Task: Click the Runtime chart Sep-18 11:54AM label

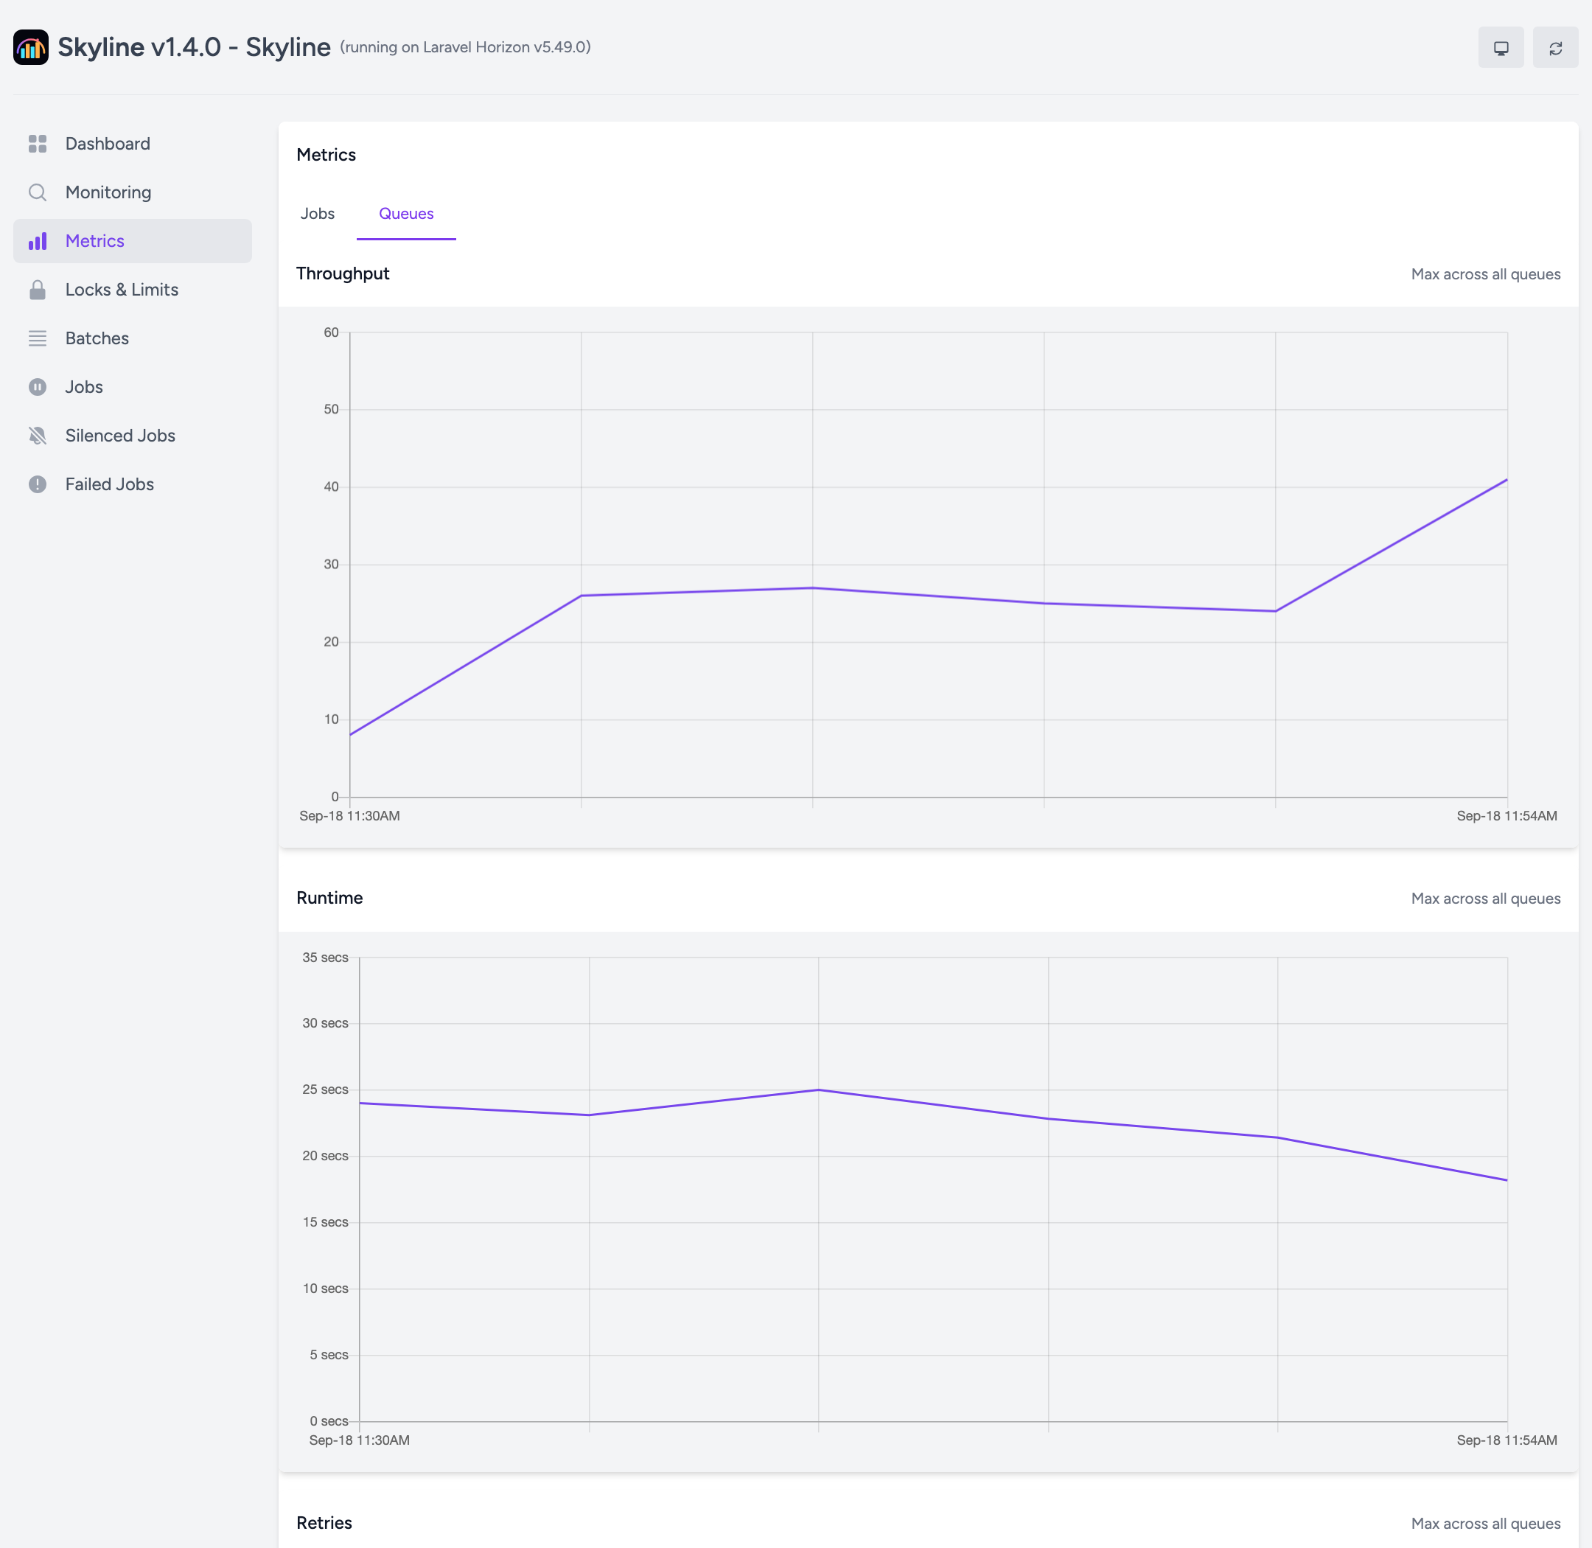Action: 1507,1440
